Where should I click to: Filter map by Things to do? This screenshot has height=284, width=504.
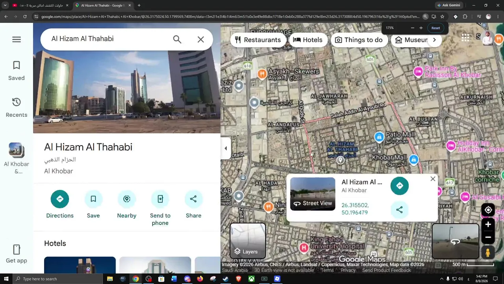359,40
